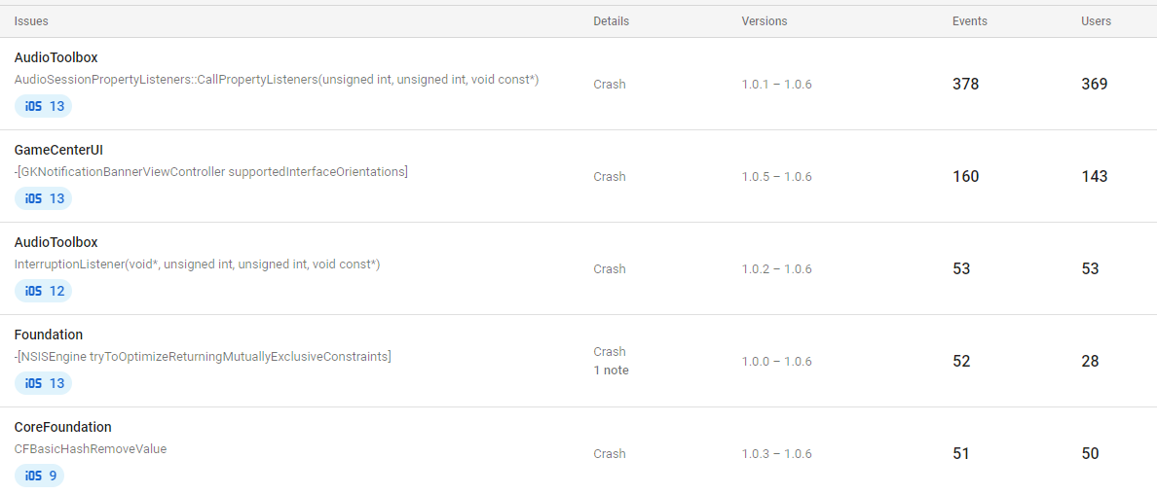Open the GameCenterUI crash issue
Image resolution: width=1157 pixels, height=494 pixels.
point(210,171)
